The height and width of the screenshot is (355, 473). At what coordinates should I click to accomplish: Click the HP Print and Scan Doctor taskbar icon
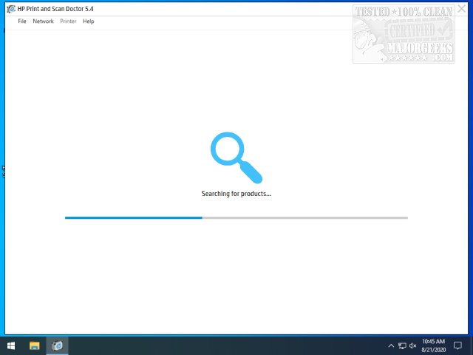pyautogui.click(x=58, y=345)
